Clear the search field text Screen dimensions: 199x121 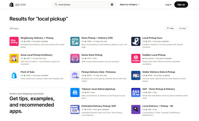point(112,5)
